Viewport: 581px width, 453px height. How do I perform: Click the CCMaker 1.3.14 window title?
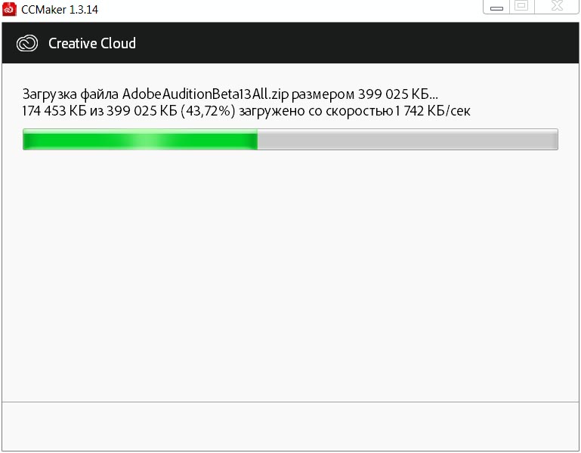(60, 9)
